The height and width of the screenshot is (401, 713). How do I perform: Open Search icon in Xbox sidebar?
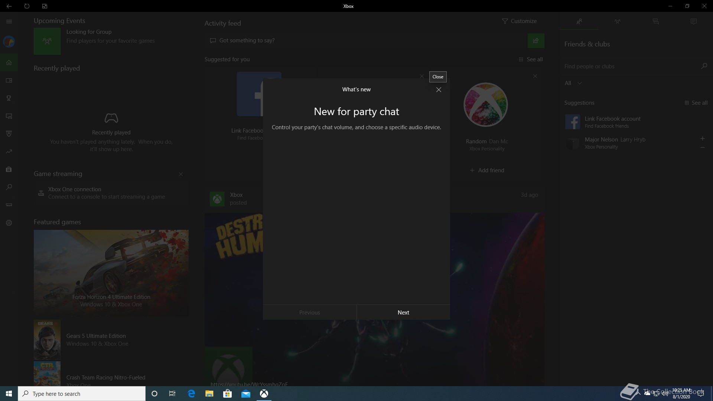tap(9, 187)
